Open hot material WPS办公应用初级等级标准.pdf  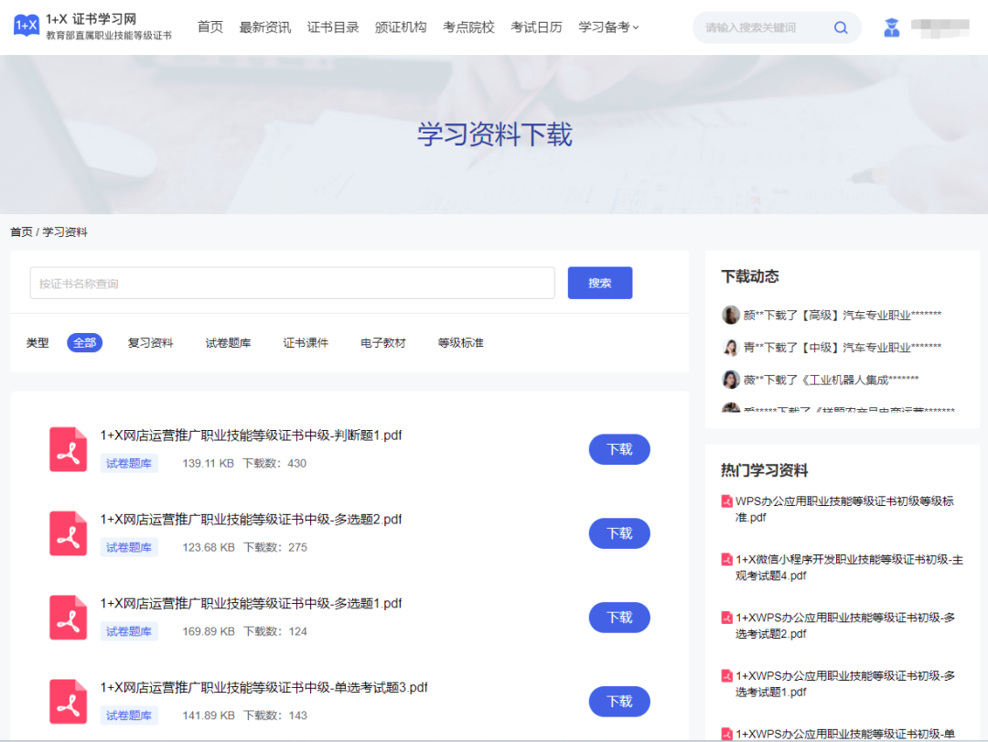tap(844, 509)
